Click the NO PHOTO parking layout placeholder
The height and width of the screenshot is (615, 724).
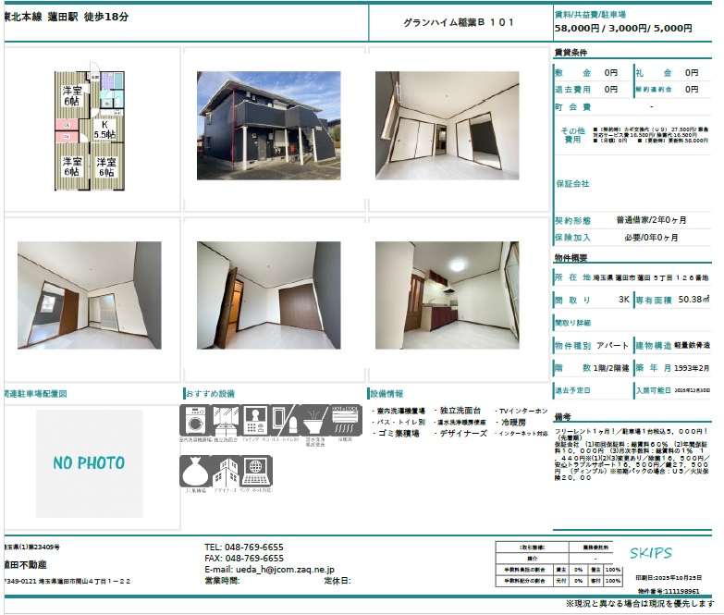tap(90, 463)
